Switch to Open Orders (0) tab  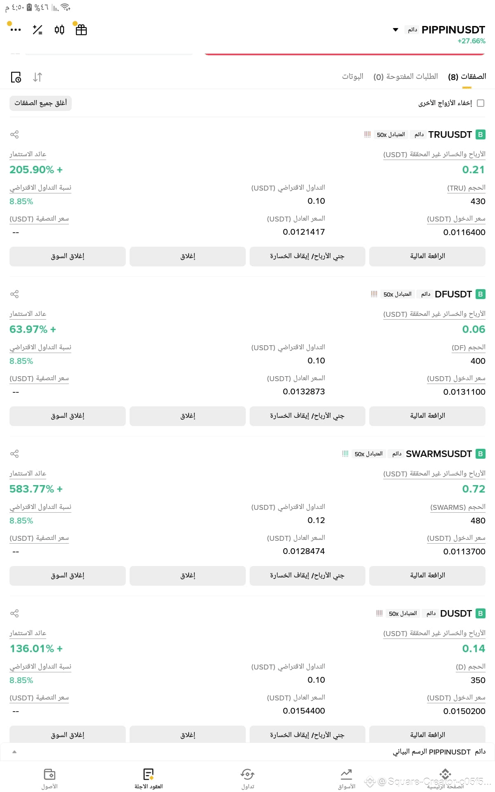point(405,77)
